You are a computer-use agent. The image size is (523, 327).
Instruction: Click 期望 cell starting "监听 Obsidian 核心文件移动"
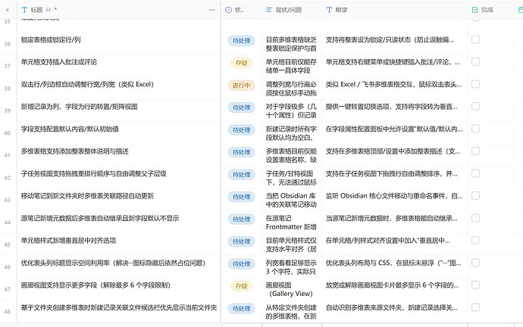coord(394,196)
